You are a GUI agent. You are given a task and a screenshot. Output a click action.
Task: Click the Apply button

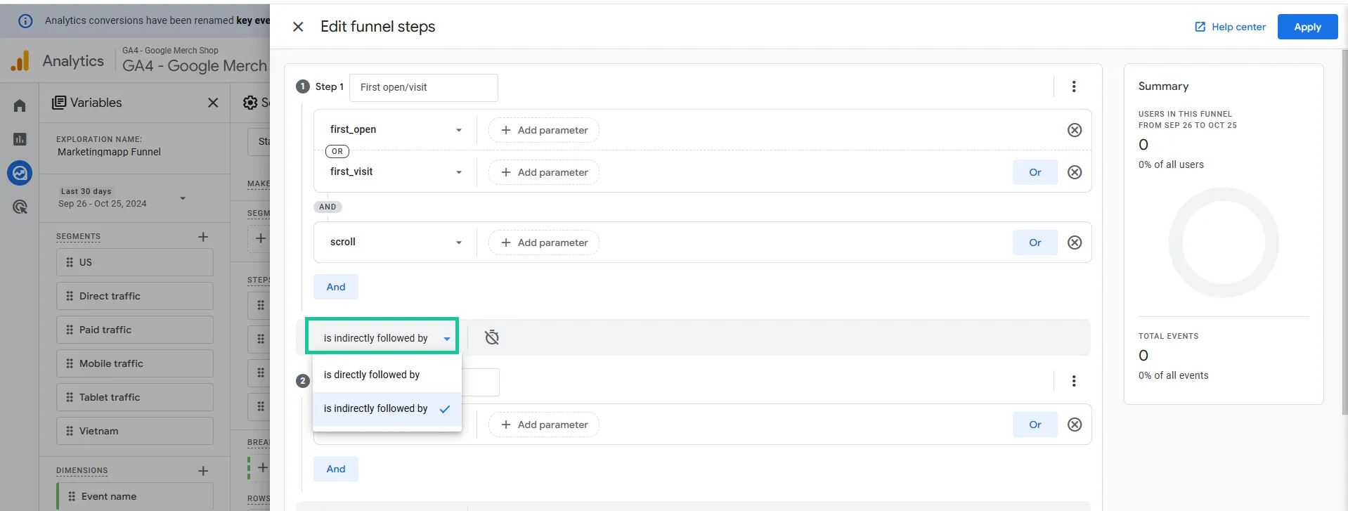click(1307, 27)
